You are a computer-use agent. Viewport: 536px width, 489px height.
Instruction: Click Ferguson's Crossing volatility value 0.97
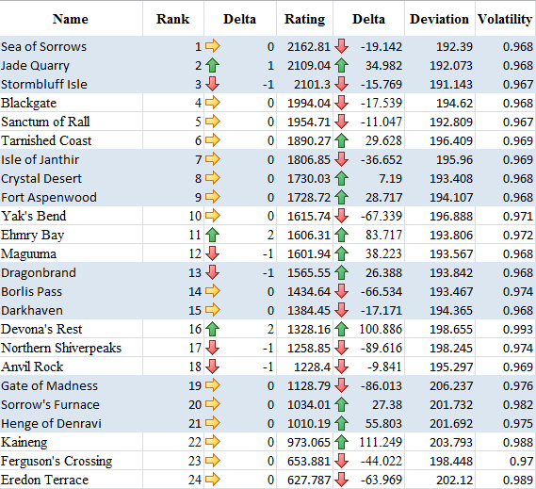[x=521, y=461]
